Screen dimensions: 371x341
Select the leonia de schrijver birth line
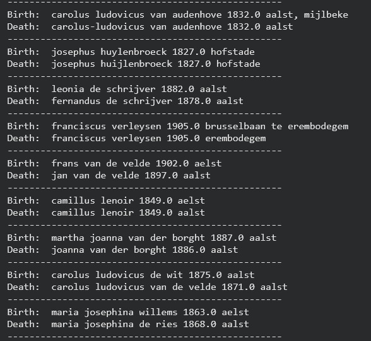pos(117,89)
